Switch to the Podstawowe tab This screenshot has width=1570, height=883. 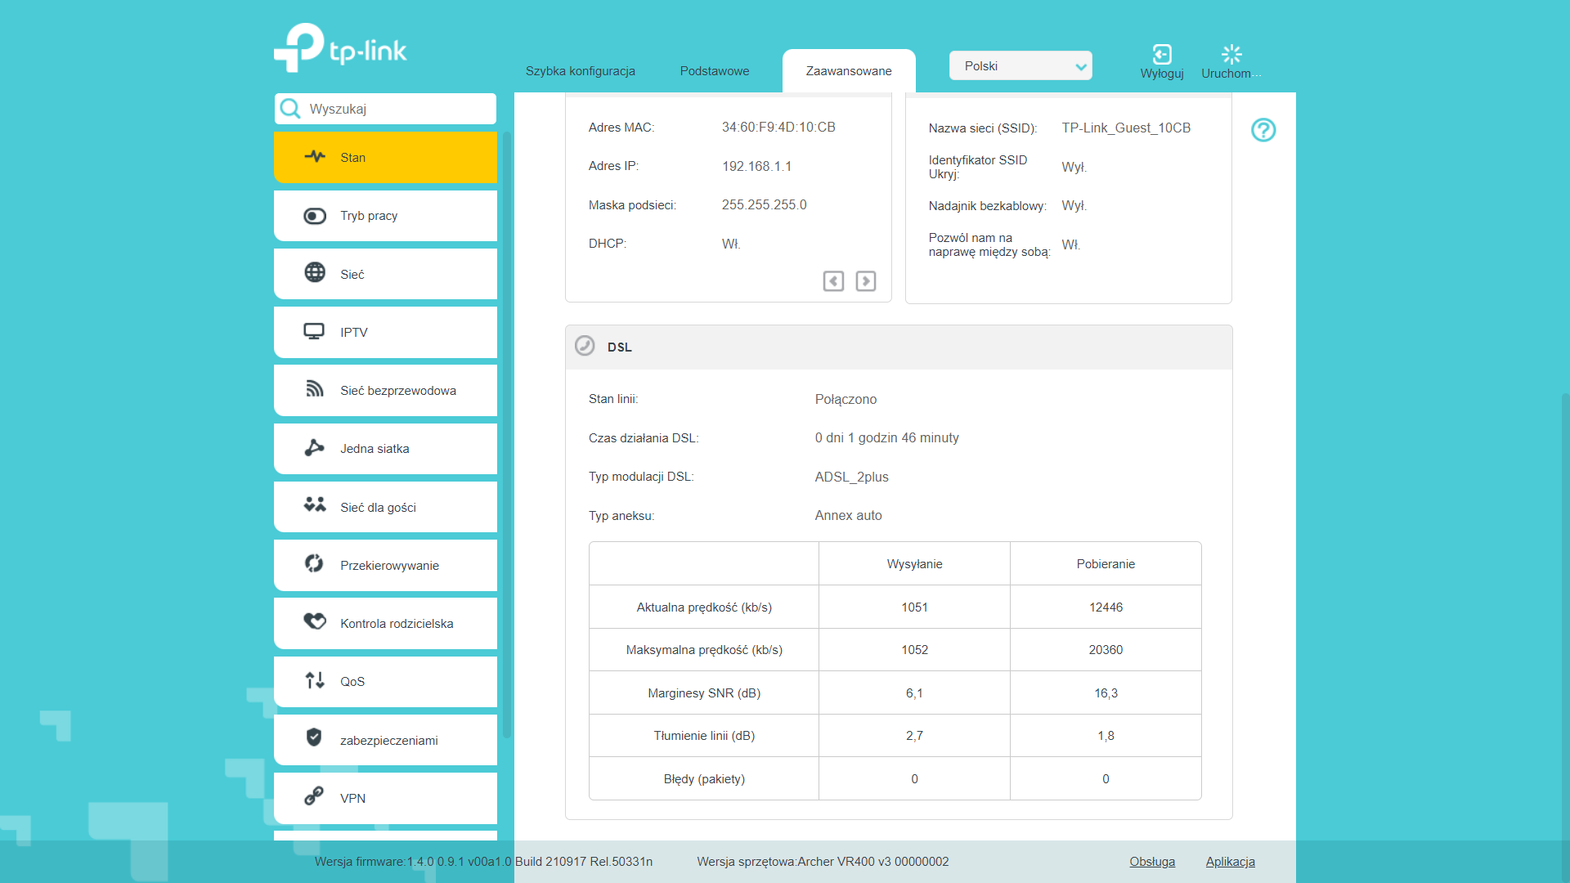(x=715, y=71)
